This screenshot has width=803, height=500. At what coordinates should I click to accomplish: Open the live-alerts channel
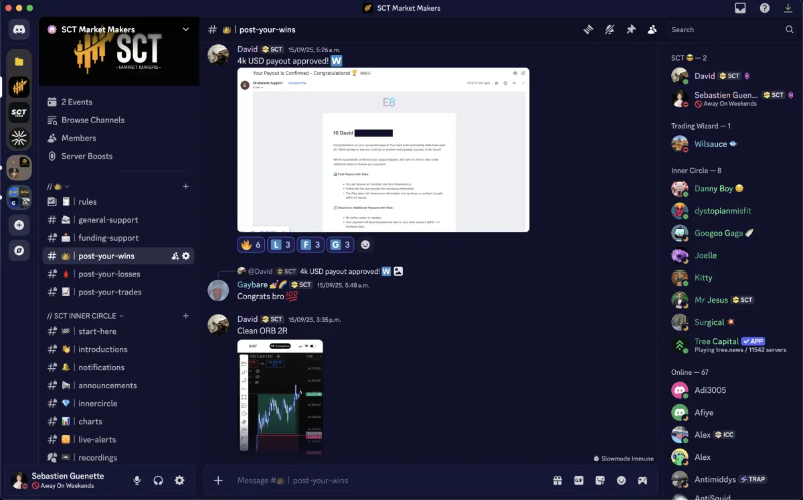tap(118, 439)
